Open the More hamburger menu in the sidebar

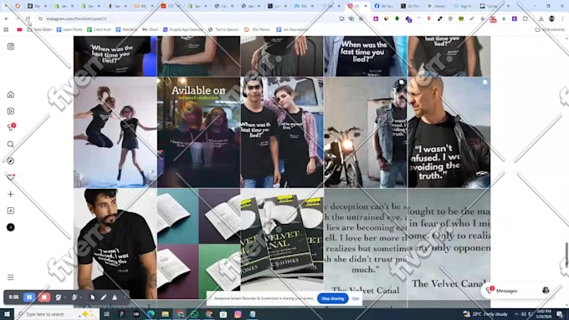(x=11, y=277)
